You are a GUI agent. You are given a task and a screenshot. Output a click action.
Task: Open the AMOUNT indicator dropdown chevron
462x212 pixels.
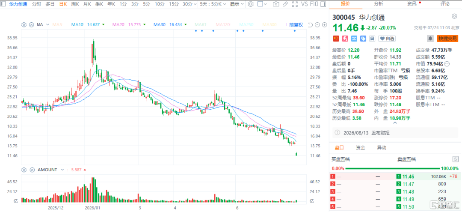(x=62, y=170)
